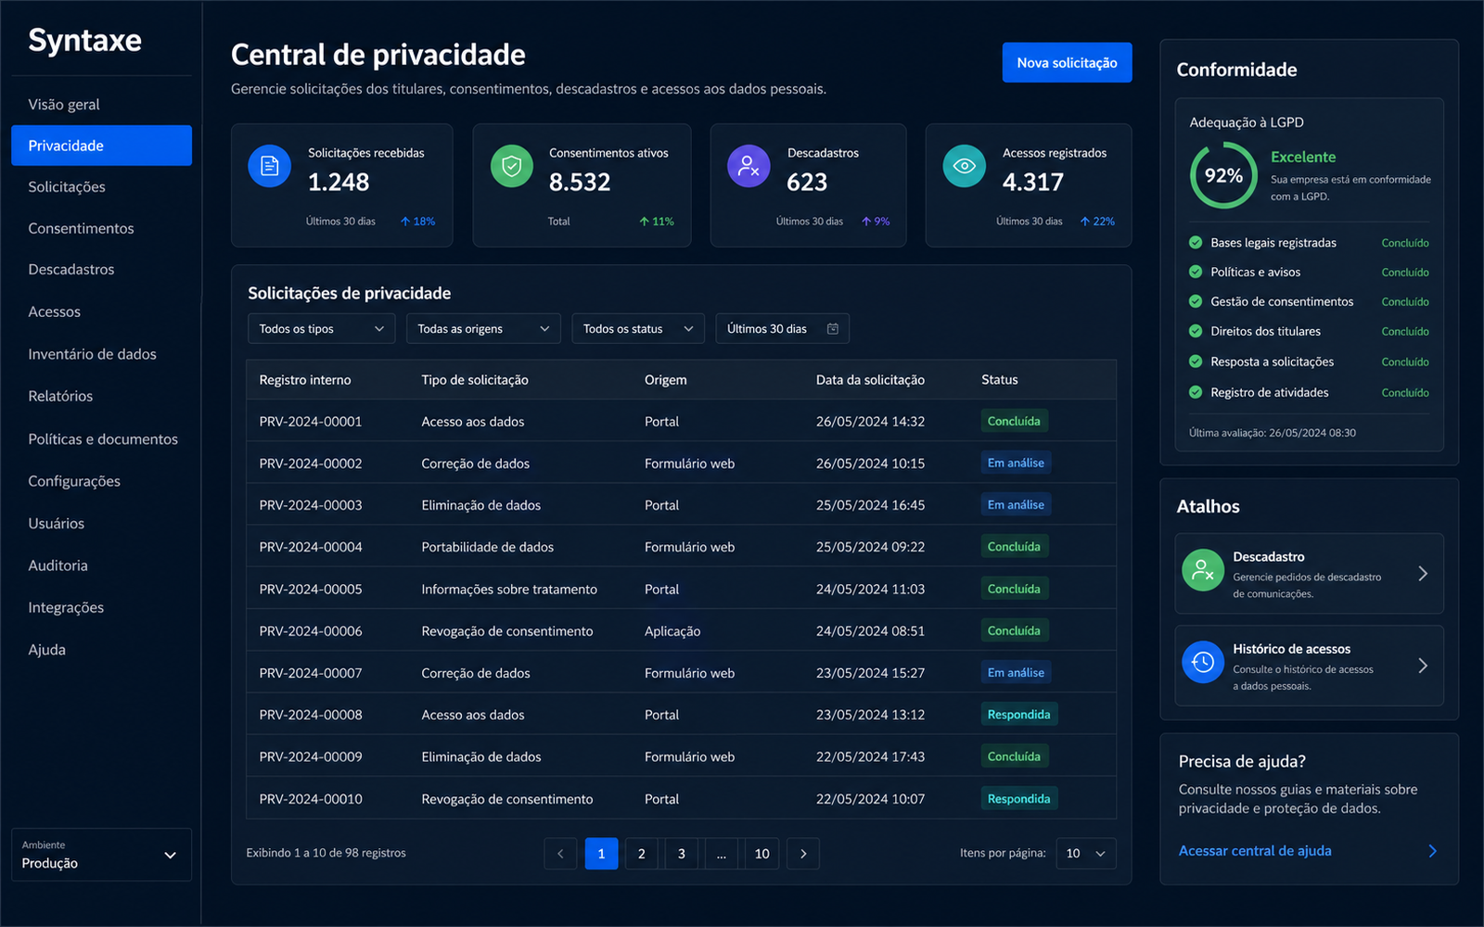1484x927 pixels.
Task: Open the Todos os tipos dropdown
Action: coord(321,329)
